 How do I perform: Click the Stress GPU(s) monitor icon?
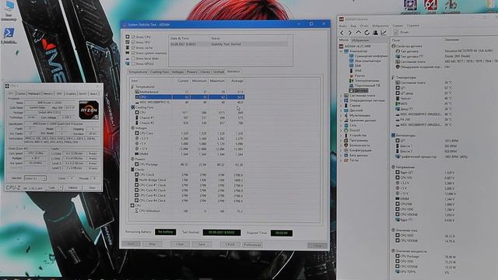(x=128, y=64)
